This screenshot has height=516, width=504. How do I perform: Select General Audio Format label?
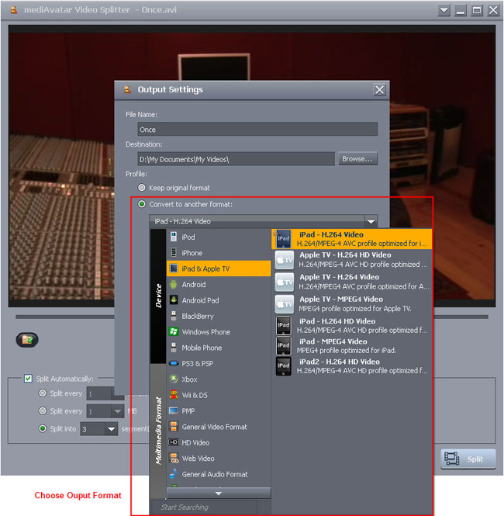click(x=215, y=474)
